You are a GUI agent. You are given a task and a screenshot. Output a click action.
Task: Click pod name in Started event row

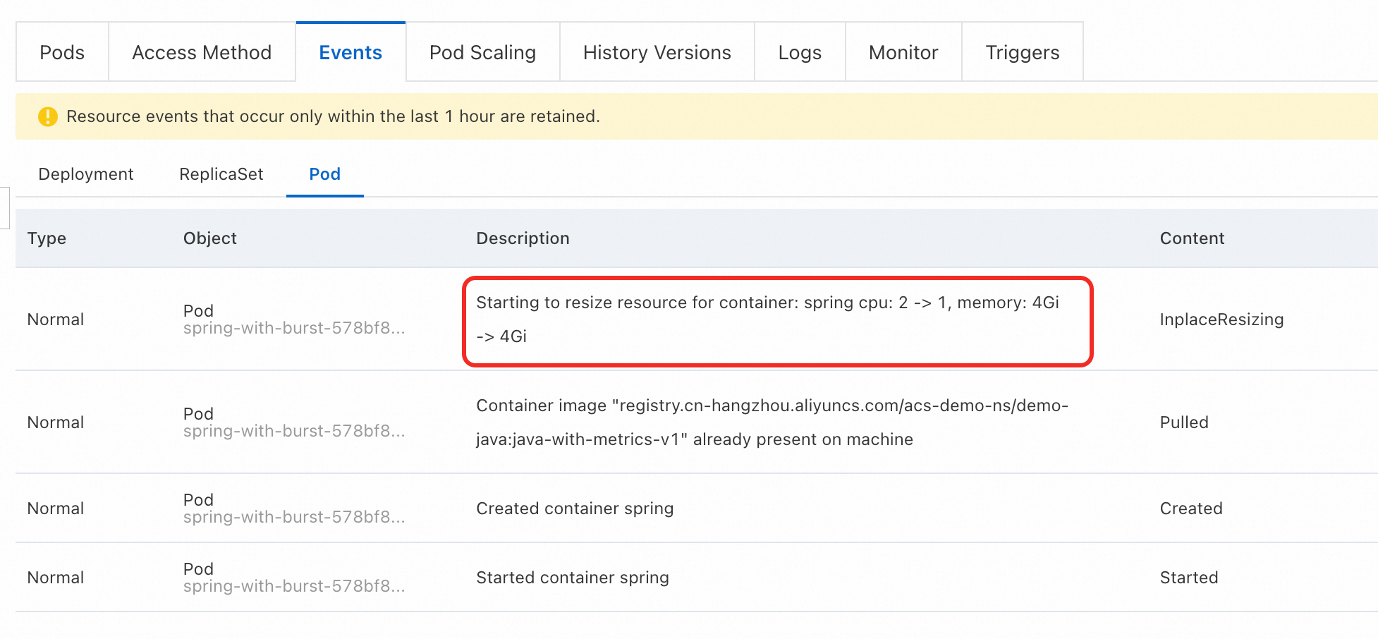click(294, 586)
